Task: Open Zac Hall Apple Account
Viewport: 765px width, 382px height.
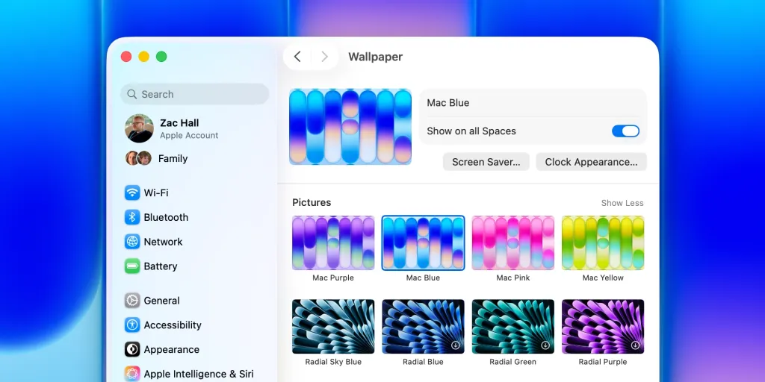Action: 179,128
